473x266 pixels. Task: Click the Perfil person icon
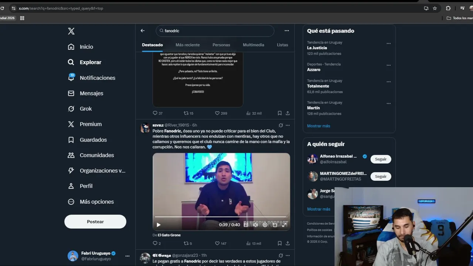point(71,186)
